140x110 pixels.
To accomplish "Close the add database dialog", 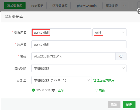I will 139,11.
